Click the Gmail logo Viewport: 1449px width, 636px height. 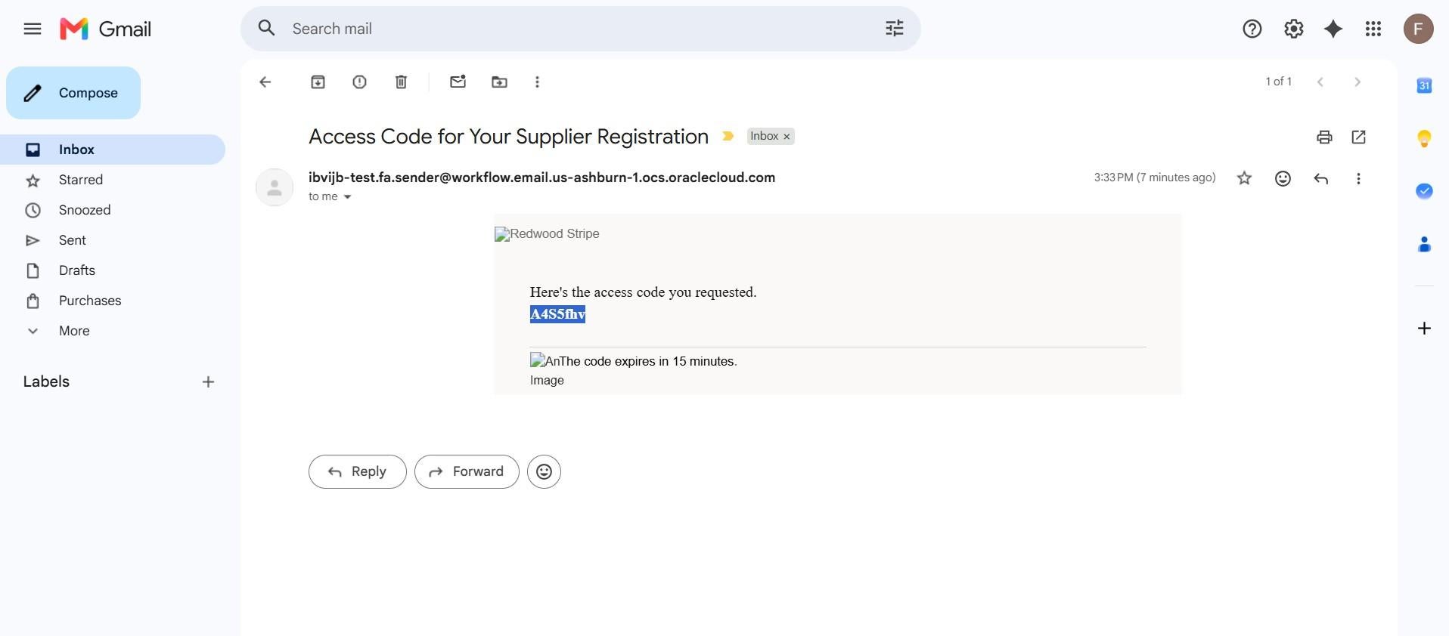[106, 29]
